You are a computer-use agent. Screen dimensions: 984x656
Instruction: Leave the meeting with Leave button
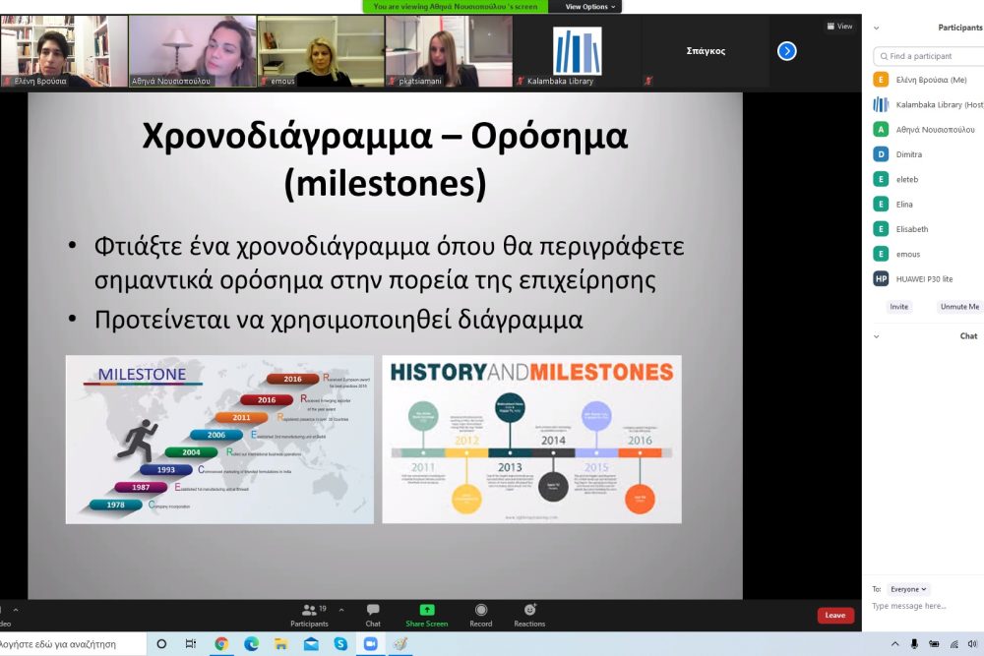(x=834, y=616)
